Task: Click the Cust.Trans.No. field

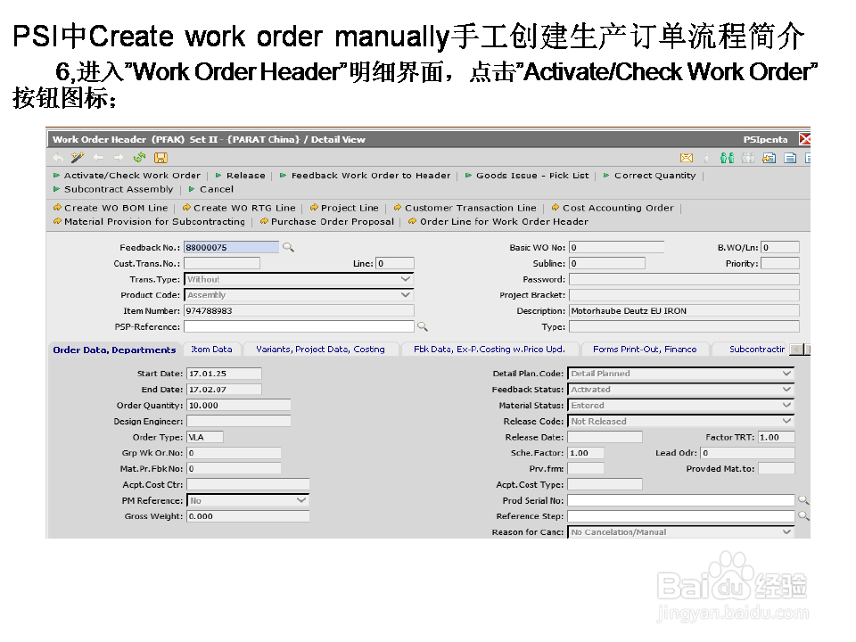Action: [222, 263]
